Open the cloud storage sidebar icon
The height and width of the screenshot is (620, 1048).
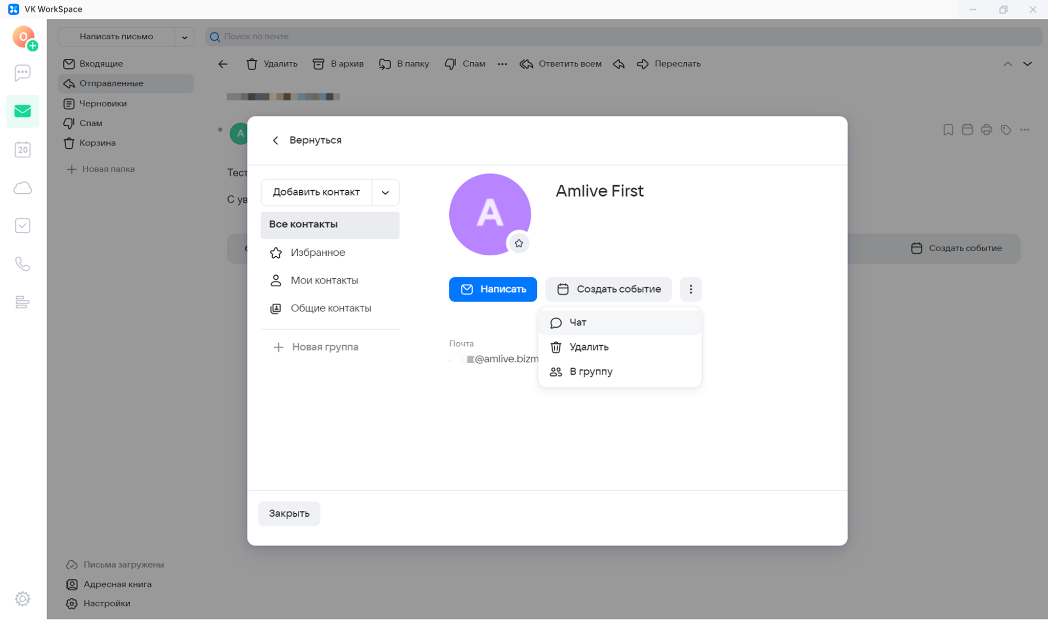click(23, 188)
